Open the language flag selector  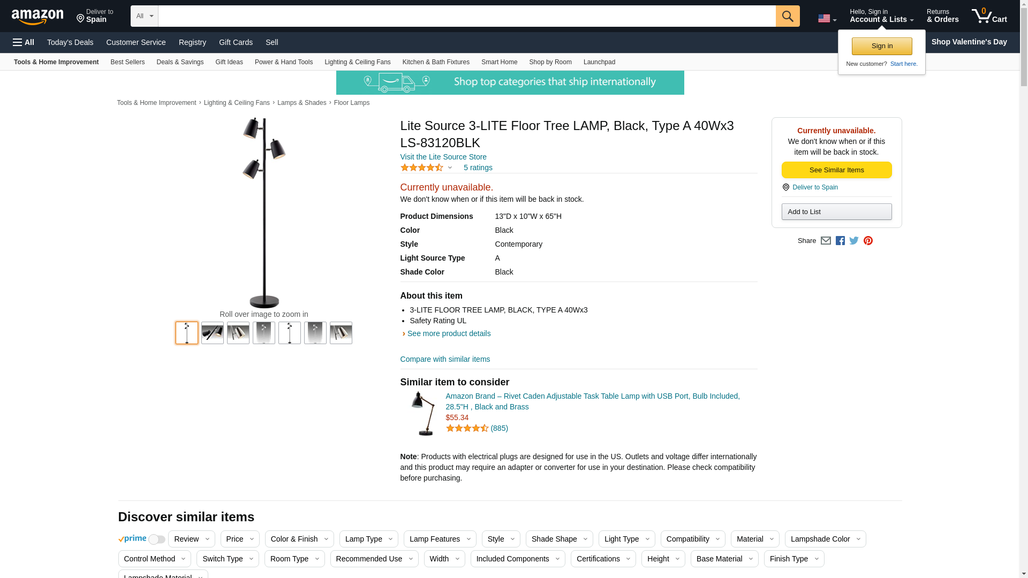click(x=827, y=19)
